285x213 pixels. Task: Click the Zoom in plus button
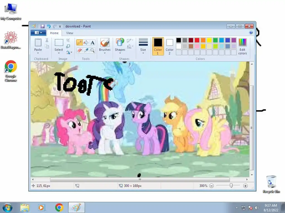(x=245, y=186)
